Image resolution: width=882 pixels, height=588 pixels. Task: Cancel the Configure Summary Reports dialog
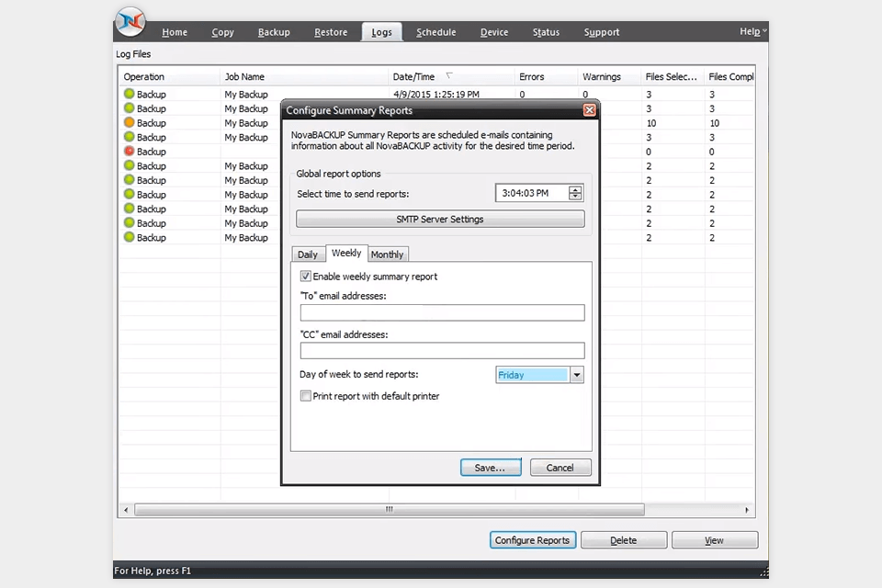[560, 468]
